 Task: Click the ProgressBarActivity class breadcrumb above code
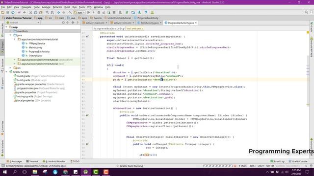109,28
